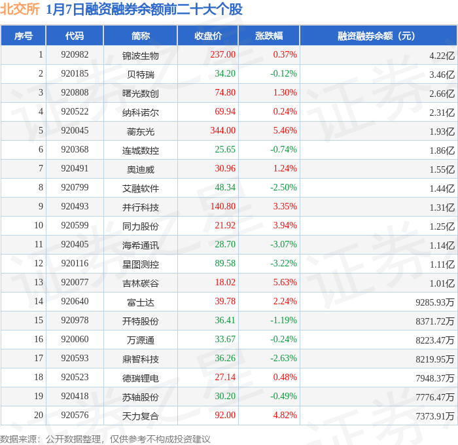Click the closing price 27.14
Viewport: 458px width, 445px height.
tap(225, 378)
